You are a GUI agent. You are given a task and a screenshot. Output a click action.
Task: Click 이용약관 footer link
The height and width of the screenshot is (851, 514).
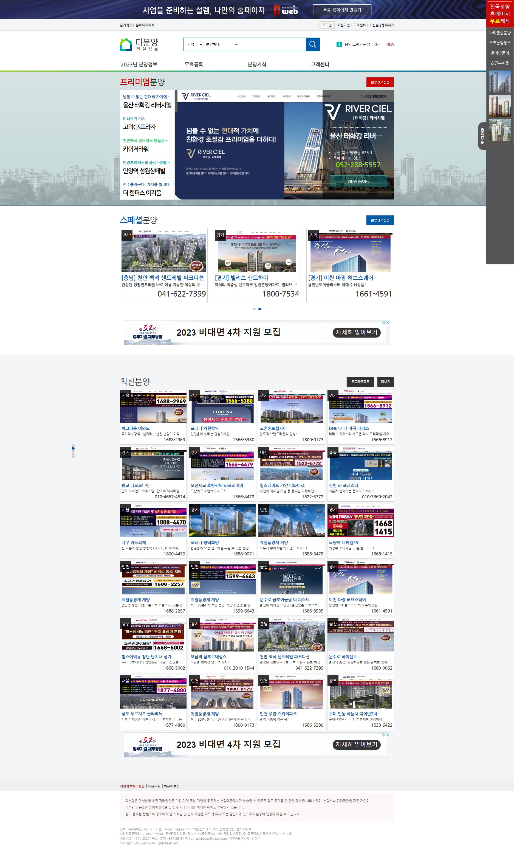[154, 786]
